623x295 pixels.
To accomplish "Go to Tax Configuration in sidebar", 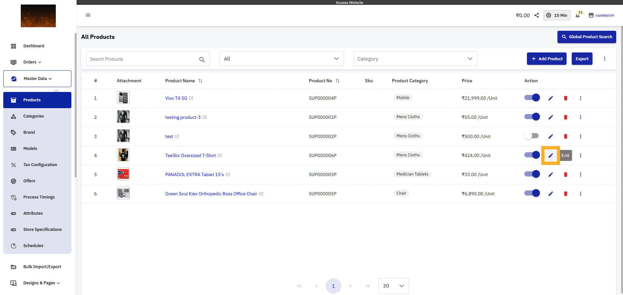I will coord(40,165).
